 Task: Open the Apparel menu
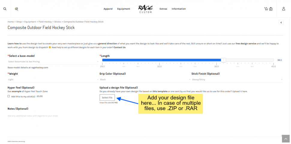[x=108, y=9]
